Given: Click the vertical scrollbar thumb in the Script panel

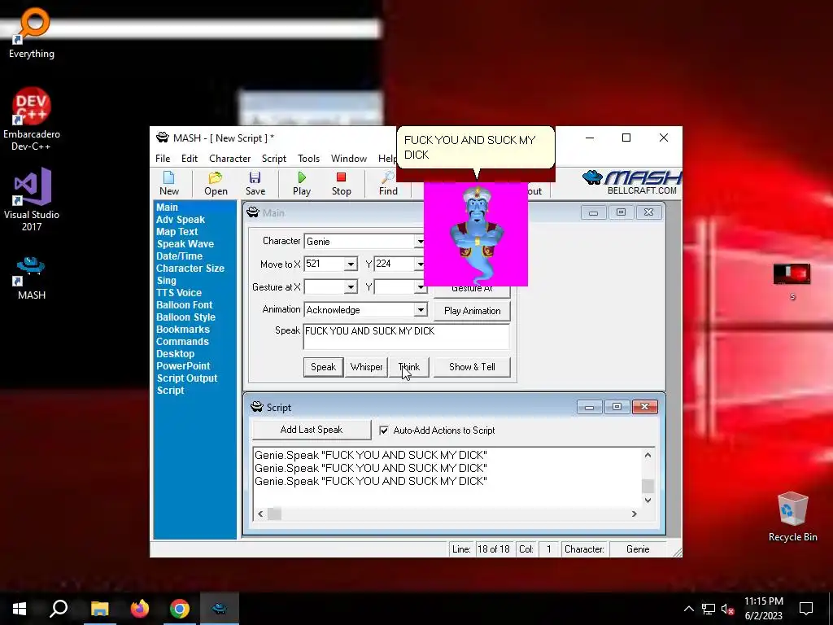Looking at the screenshot, I should coord(648,486).
